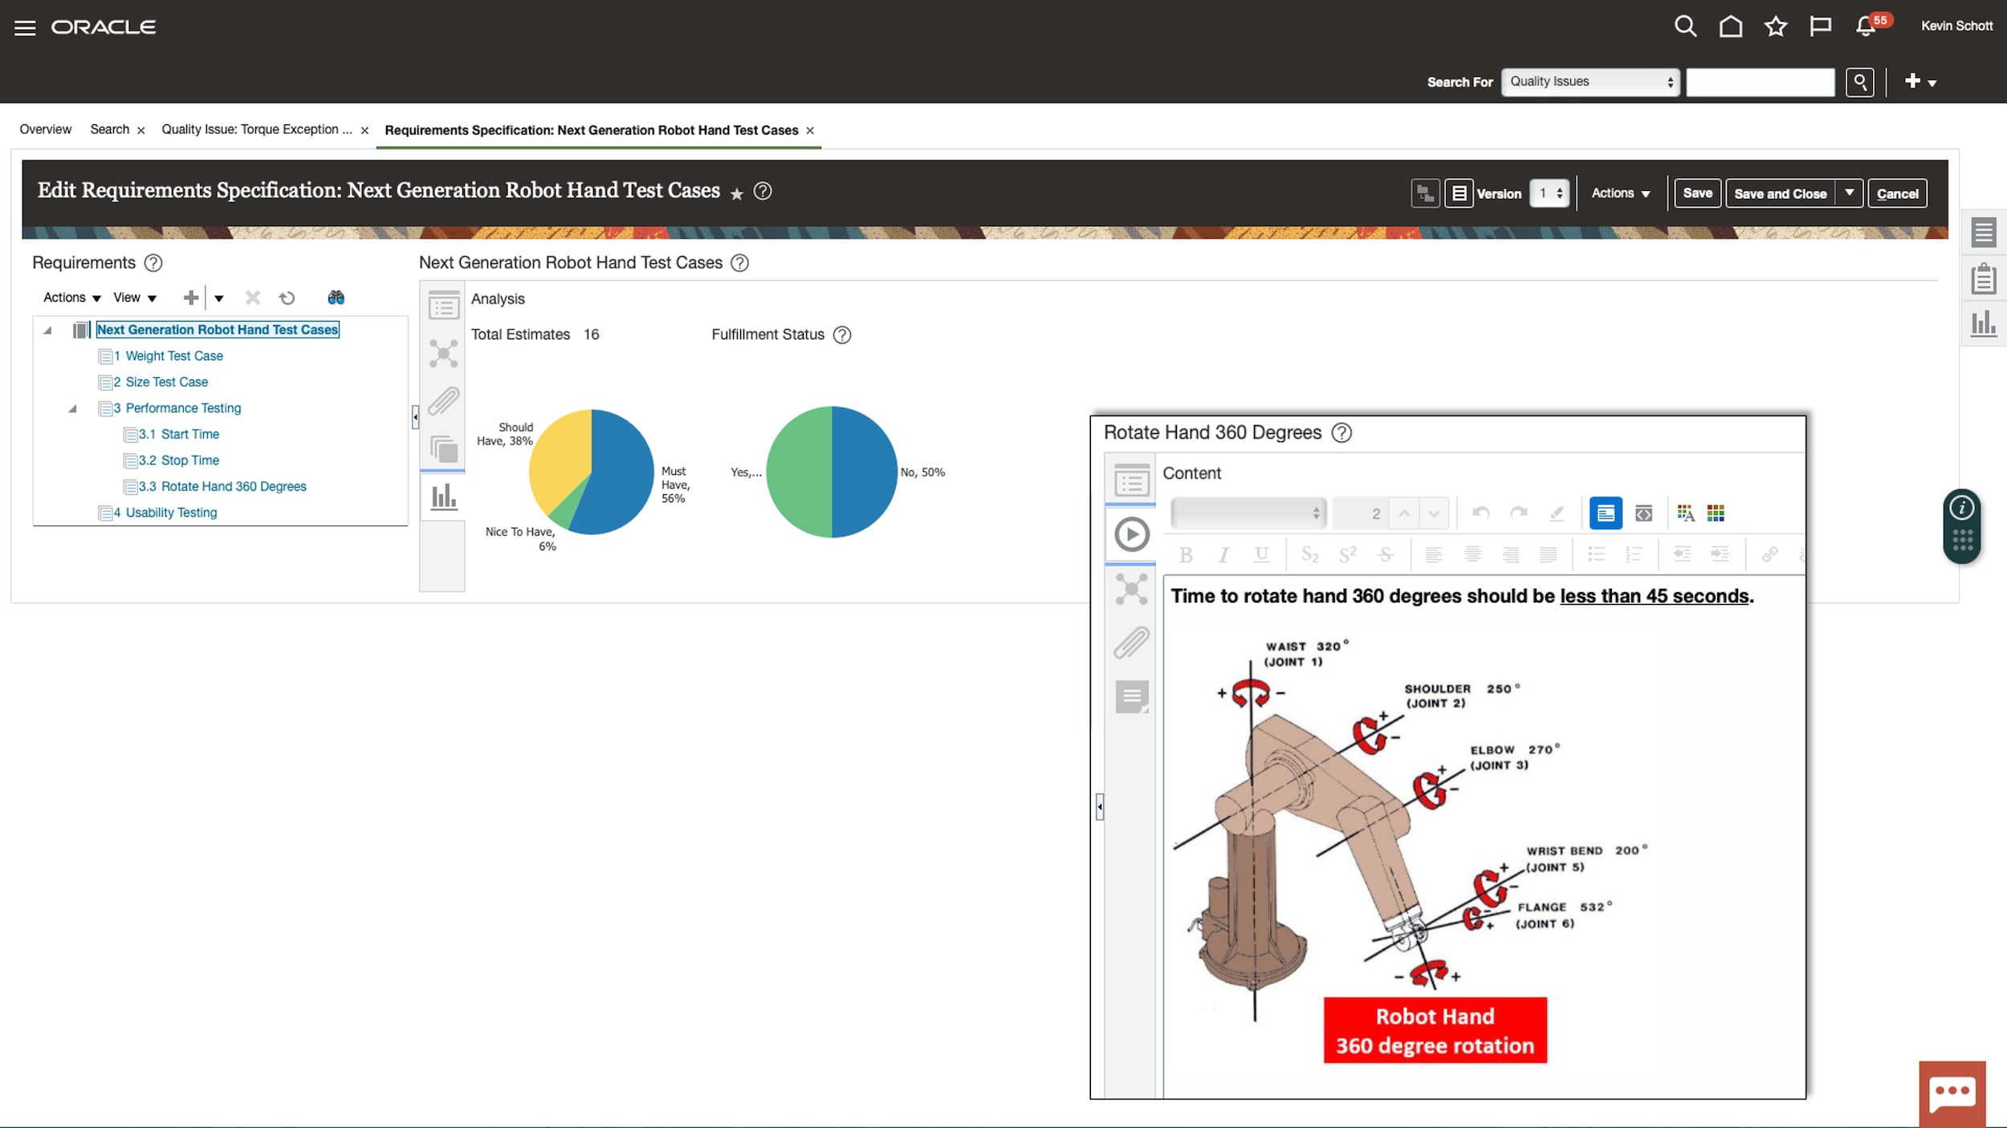Open the Favorites star icon
This screenshot has height=1128, width=2007.
pyautogui.click(x=1775, y=27)
